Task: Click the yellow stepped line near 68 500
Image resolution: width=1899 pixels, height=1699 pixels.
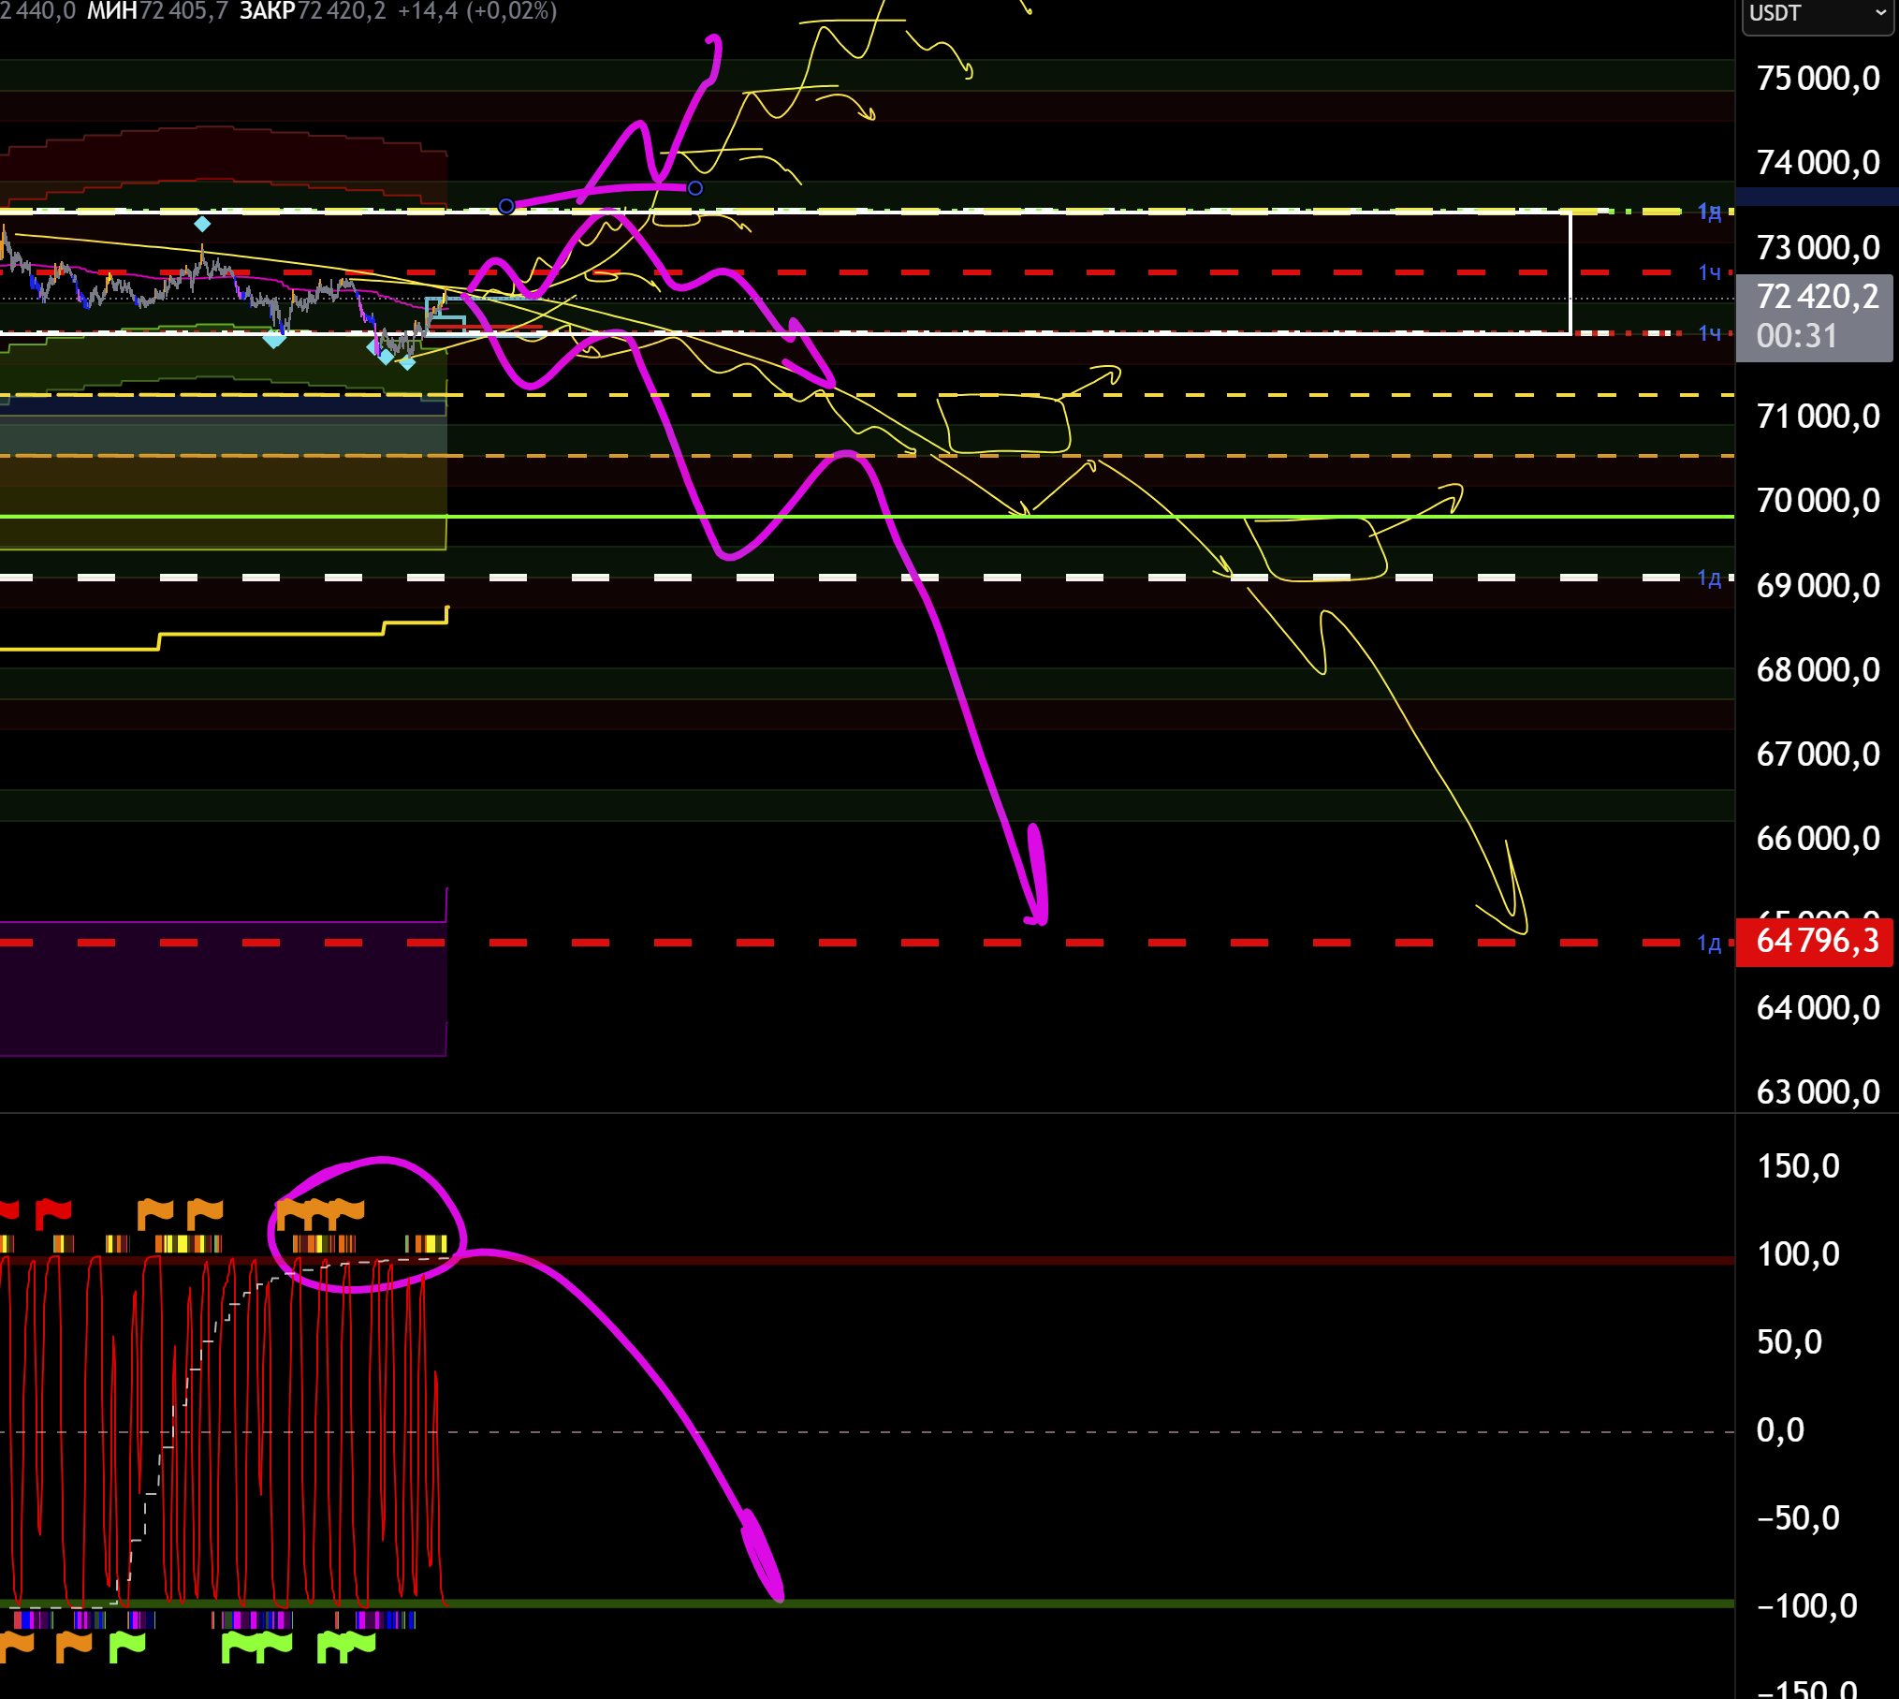Action: click(271, 634)
